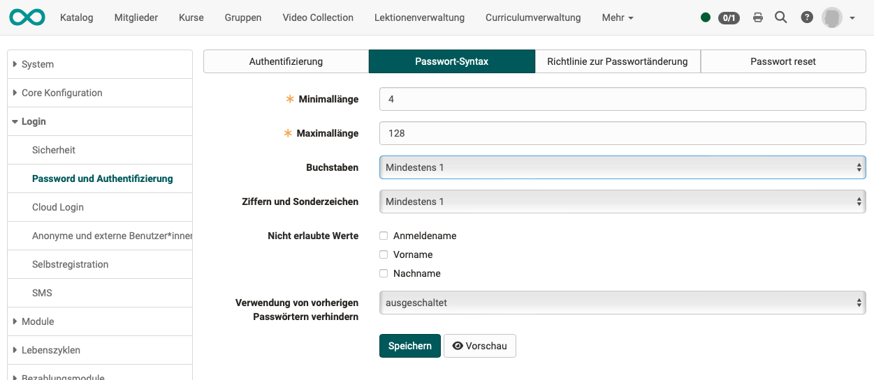Open the Buchstaben dropdown
874x380 pixels.
point(622,167)
